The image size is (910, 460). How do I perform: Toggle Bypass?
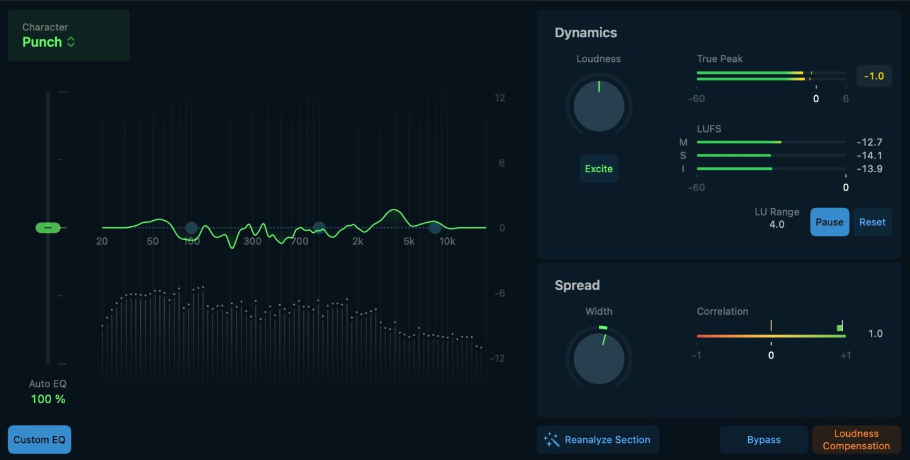pyautogui.click(x=763, y=440)
